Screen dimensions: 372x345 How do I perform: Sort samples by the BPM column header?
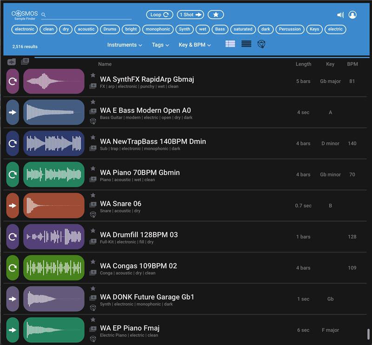click(352, 64)
